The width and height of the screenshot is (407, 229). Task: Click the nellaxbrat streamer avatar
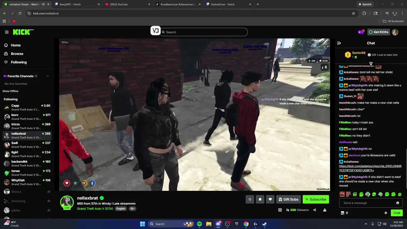[67, 202]
